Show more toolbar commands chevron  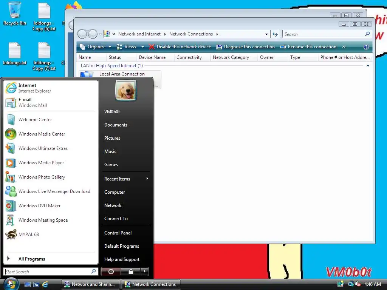(x=344, y=47)
